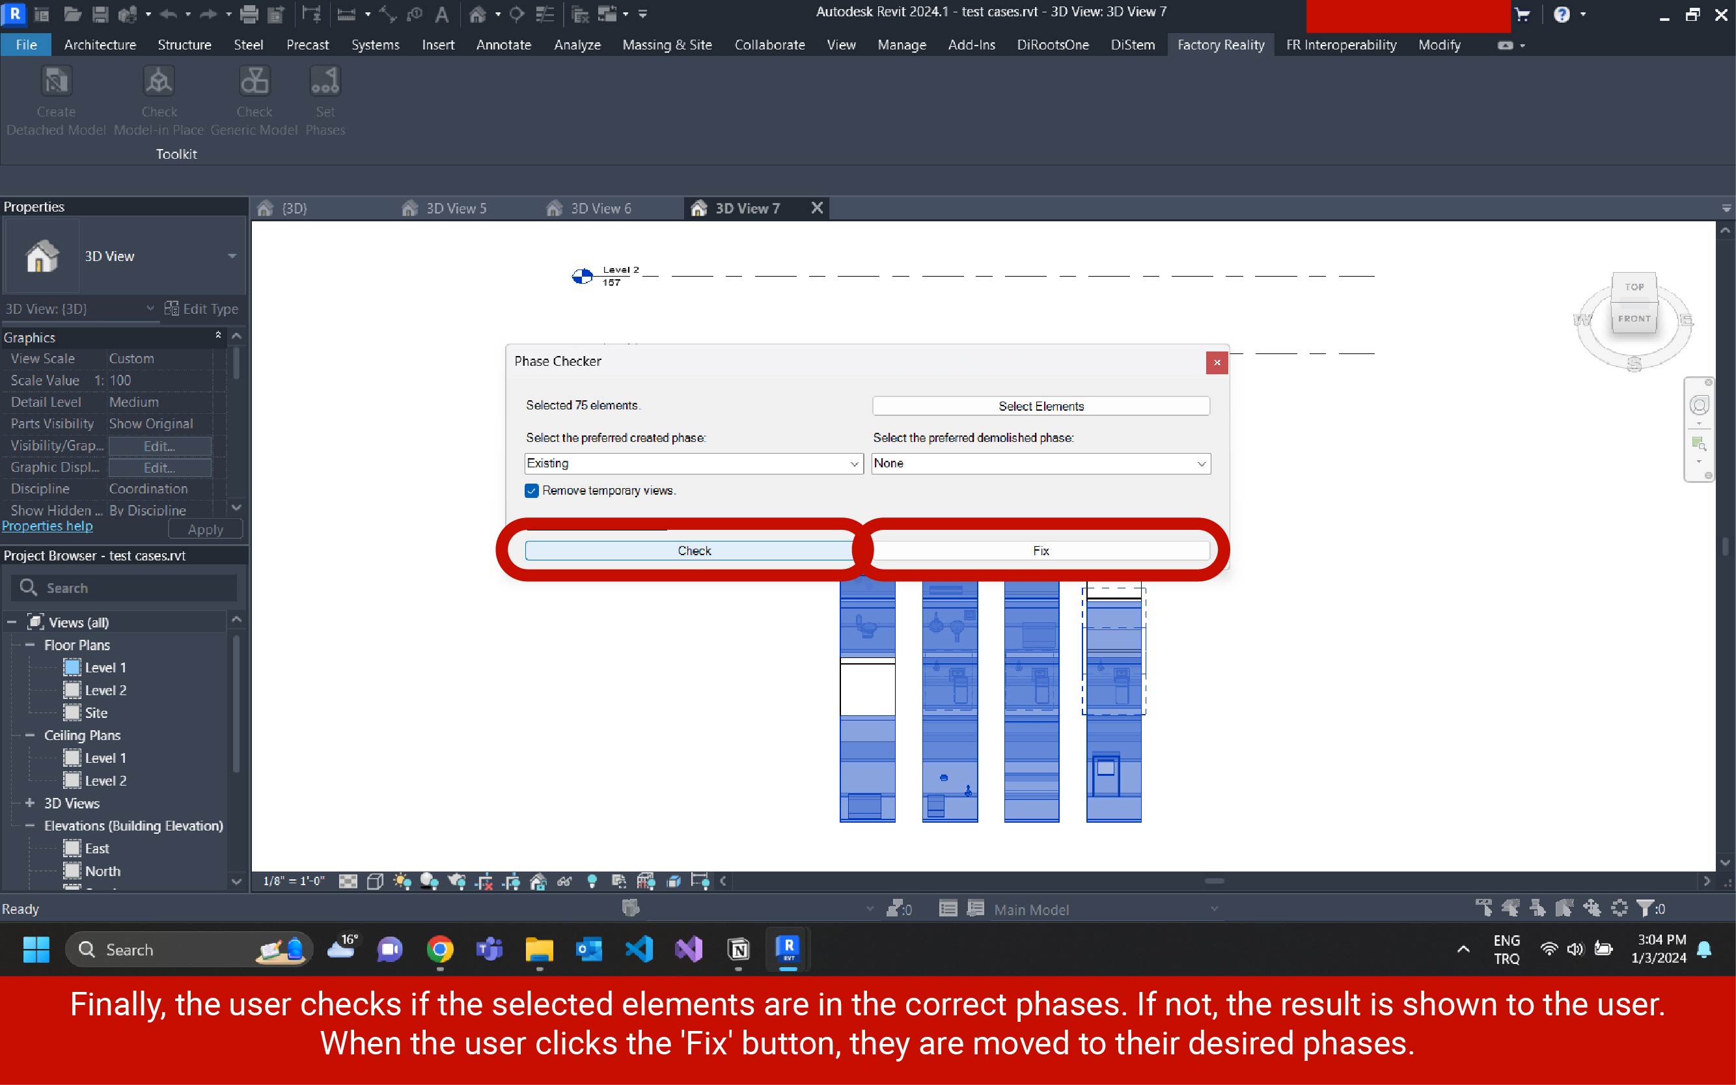Screen dimensions: 1736x1085
Task: Open the preferred demolished phase dropdown
Action: (1041, 463)
